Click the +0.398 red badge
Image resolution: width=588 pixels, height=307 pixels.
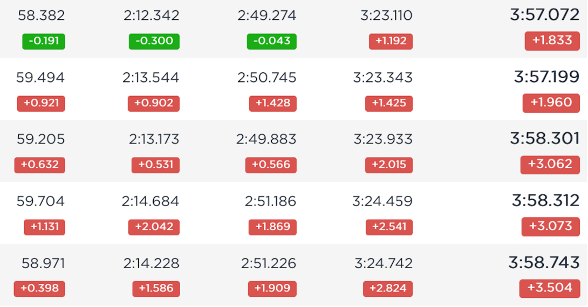[39, 289]
